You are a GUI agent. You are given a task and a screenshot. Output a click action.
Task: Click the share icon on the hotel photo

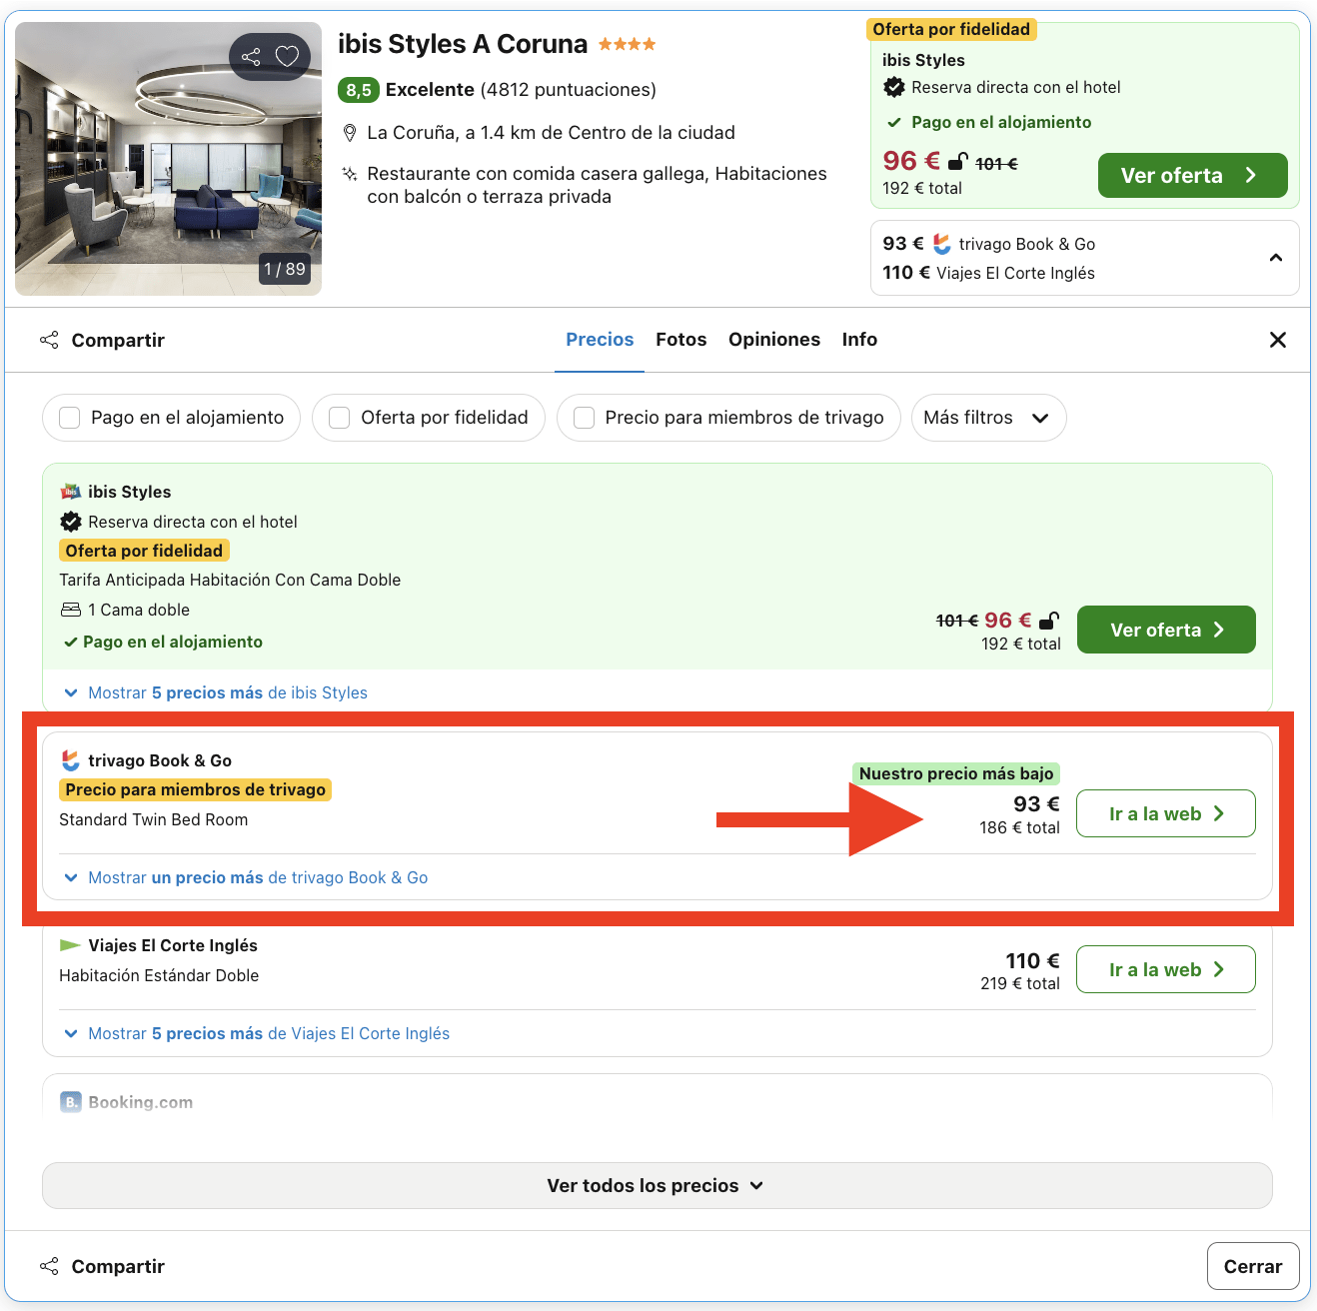[x=251, y=57]
